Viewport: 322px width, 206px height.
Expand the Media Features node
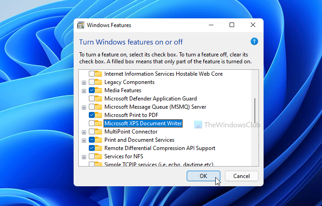point(84,91)
